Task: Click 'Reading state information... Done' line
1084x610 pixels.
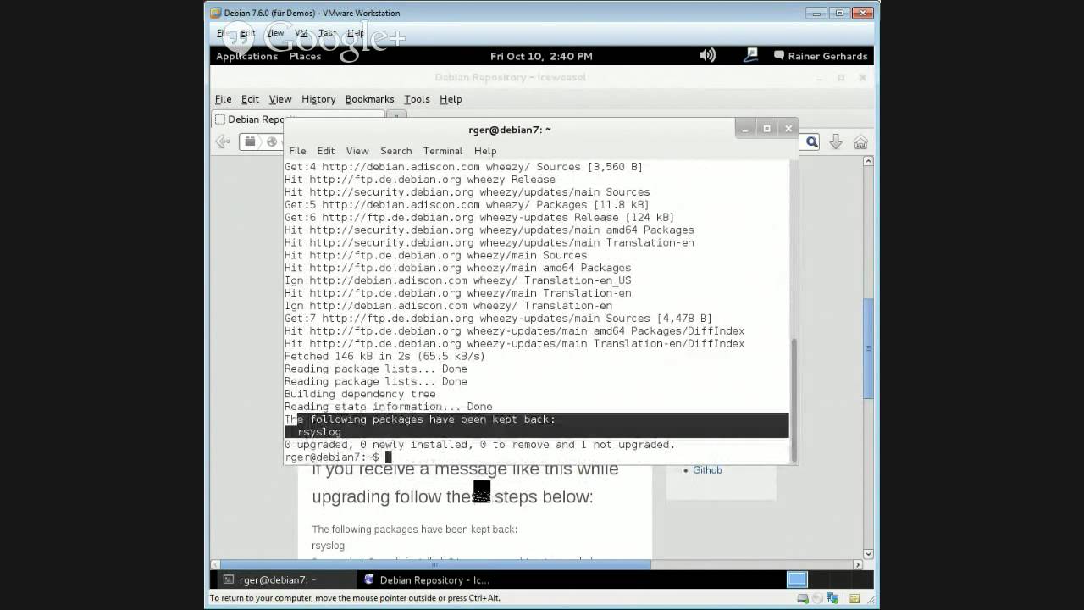Action: tap(388, 407)
